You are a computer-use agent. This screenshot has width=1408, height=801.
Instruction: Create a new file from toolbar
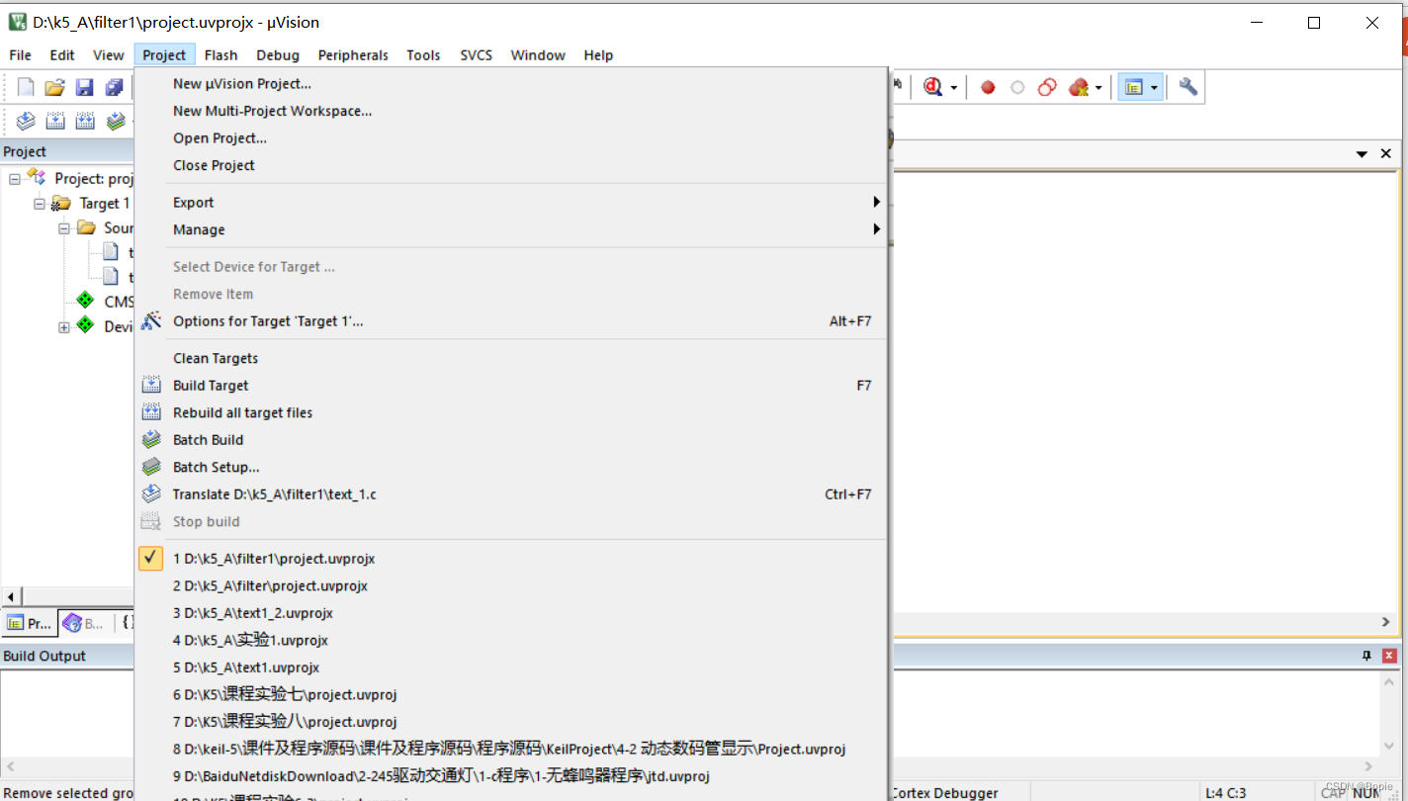(x=27, y=87)
